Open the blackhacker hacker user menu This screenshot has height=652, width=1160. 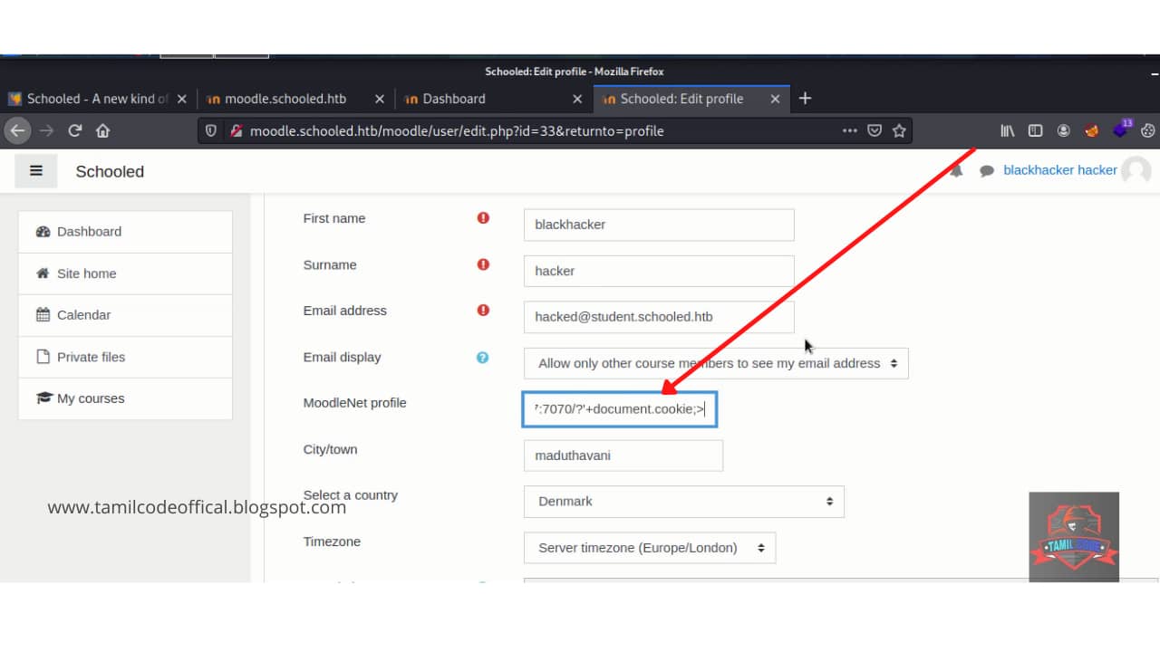1060,170
